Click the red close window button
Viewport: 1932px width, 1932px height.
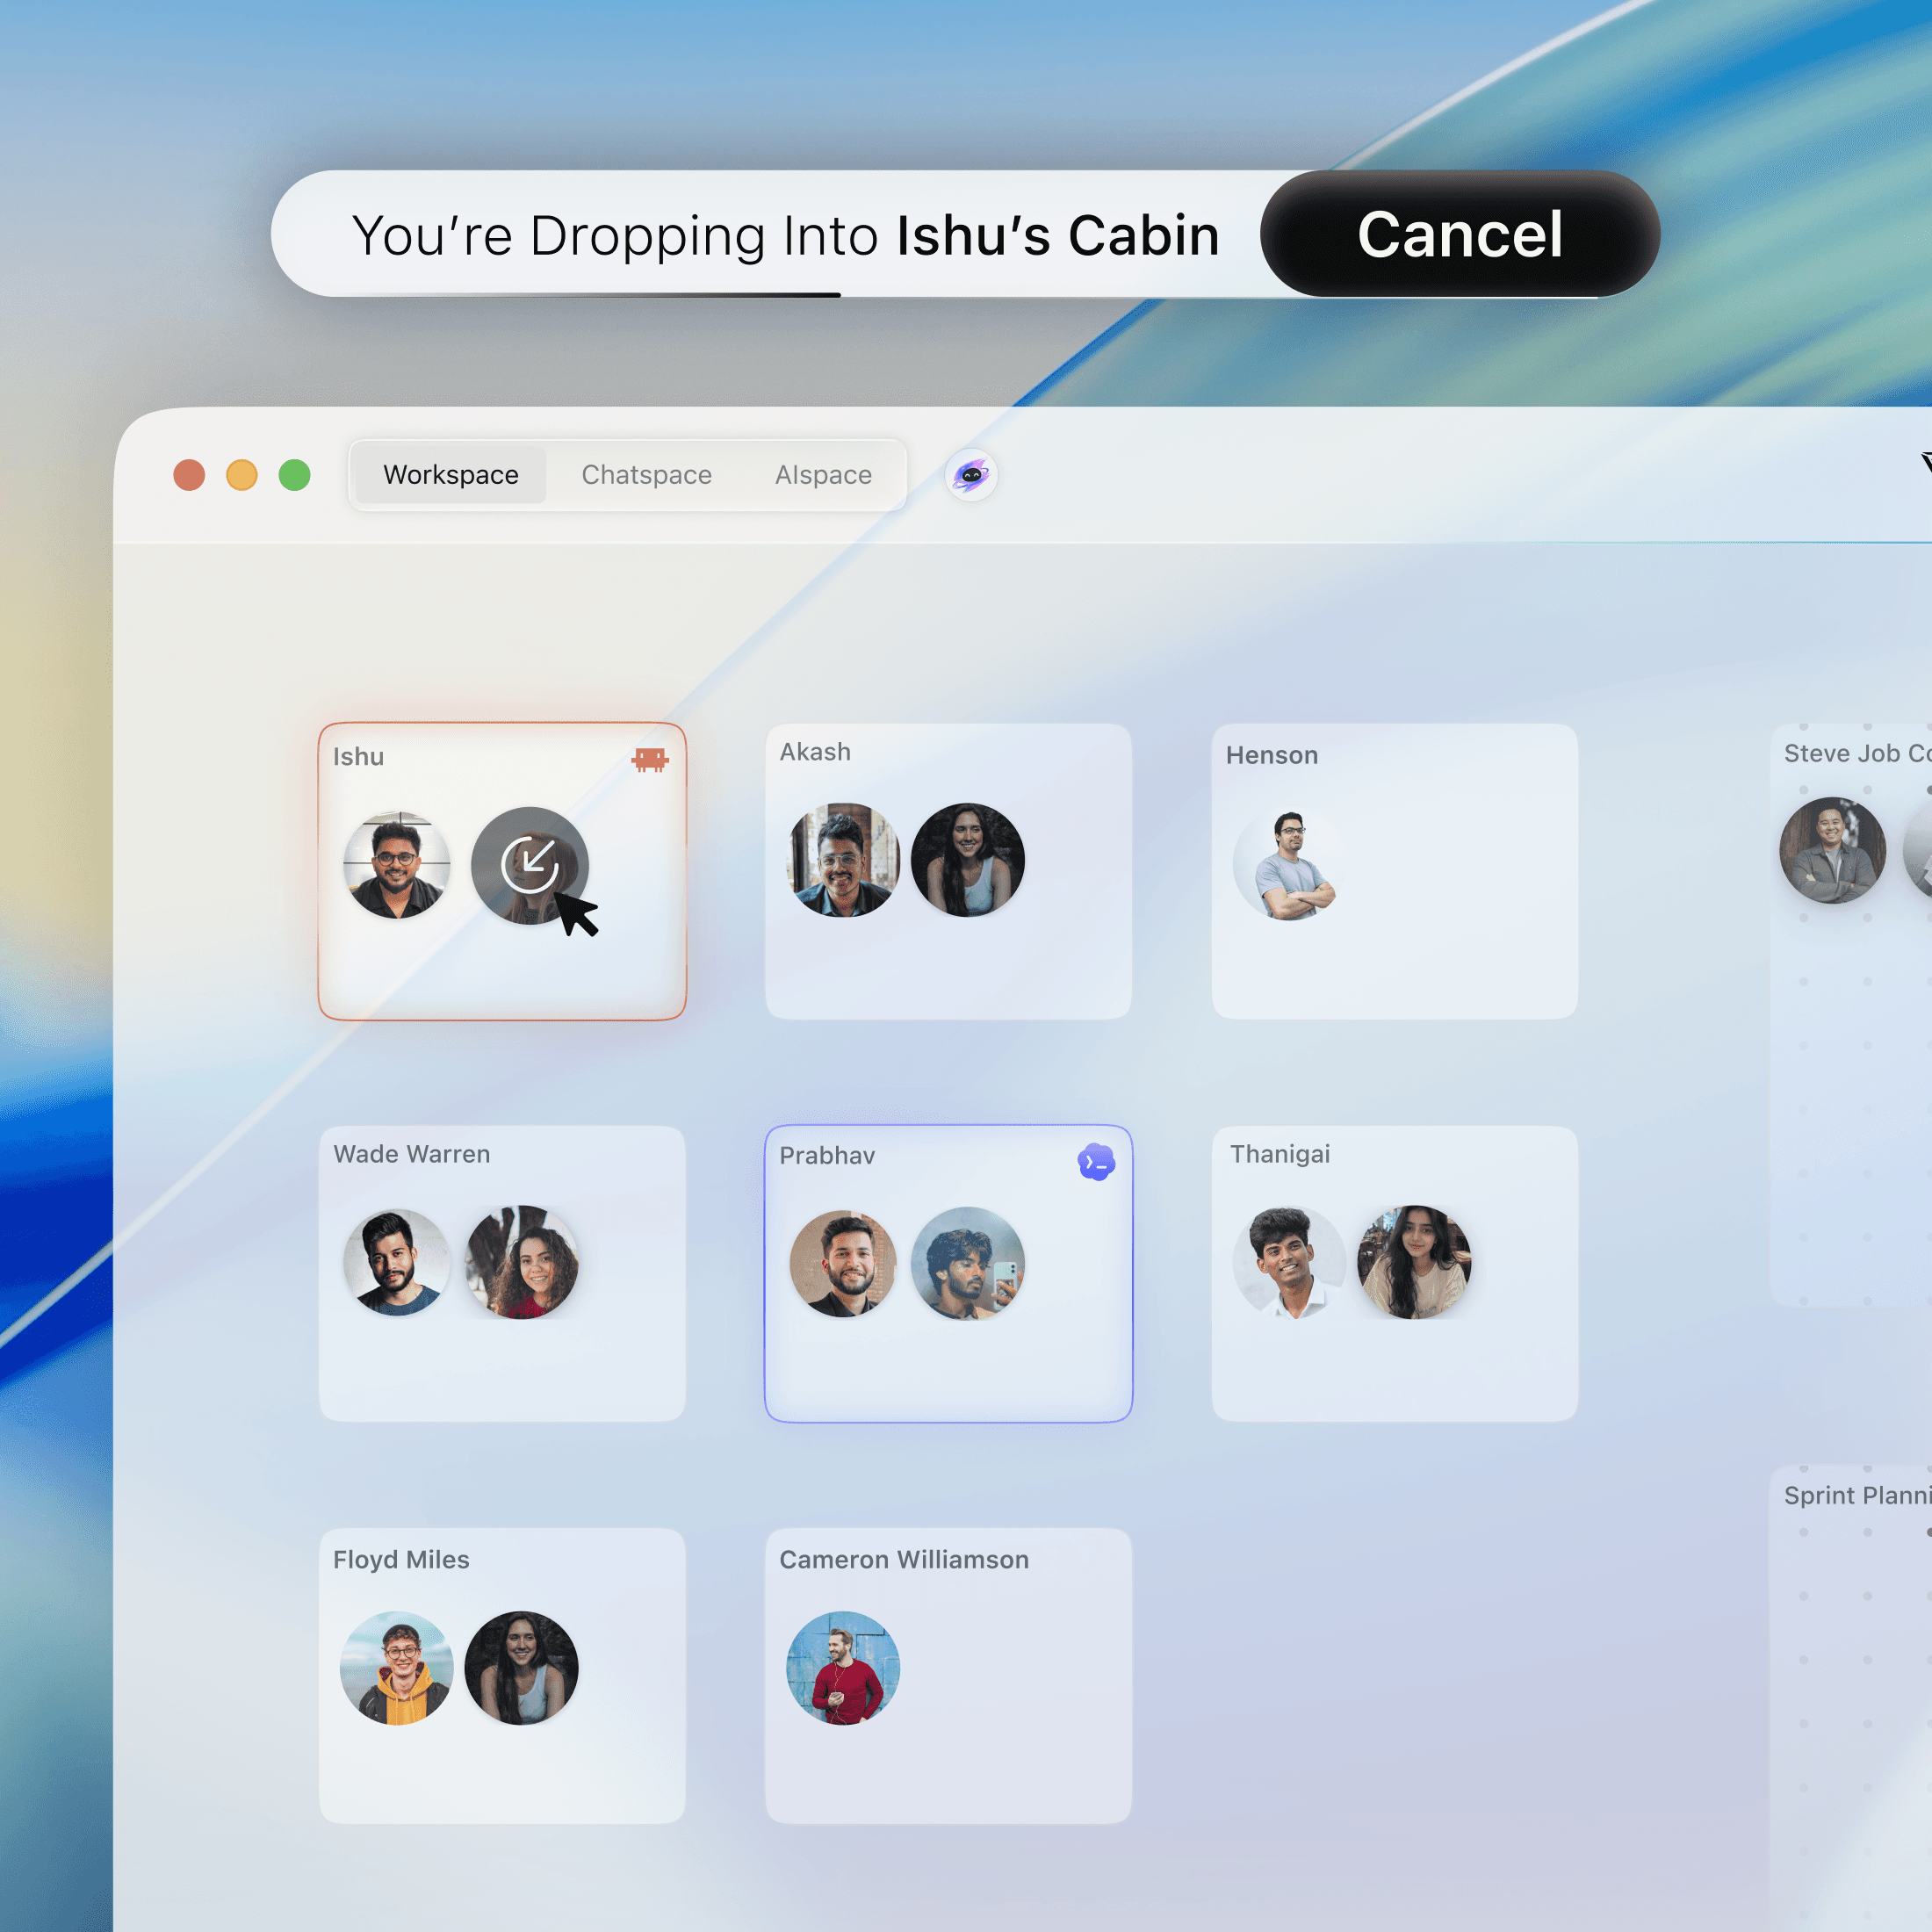189,475
